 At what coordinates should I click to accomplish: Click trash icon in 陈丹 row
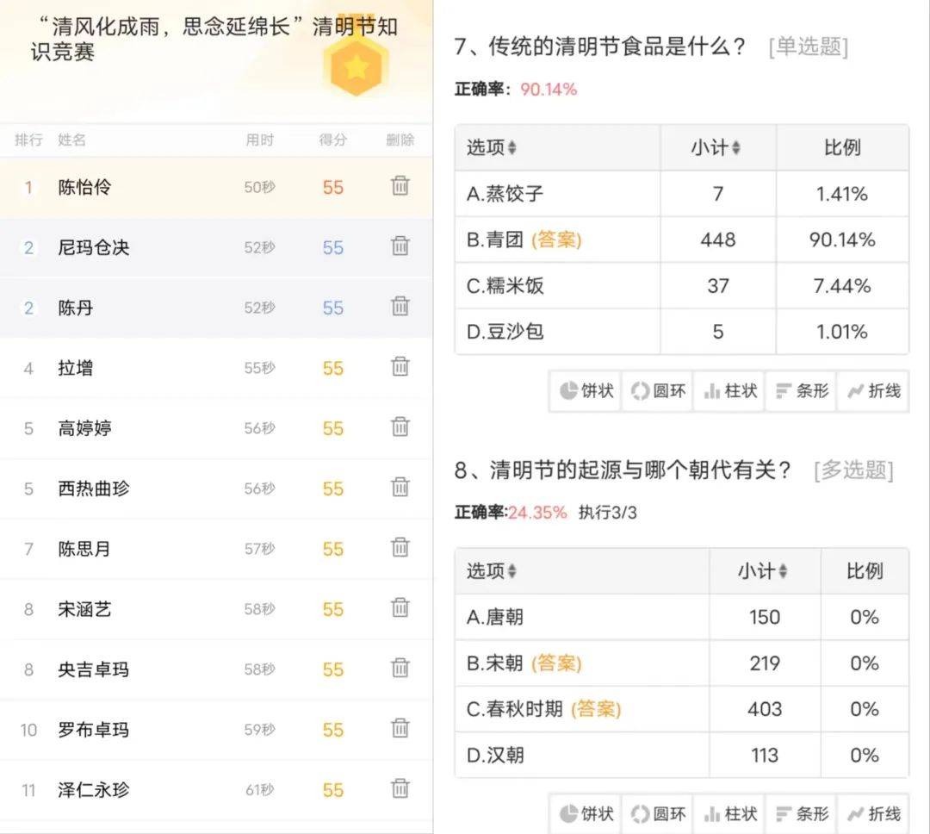400,307
